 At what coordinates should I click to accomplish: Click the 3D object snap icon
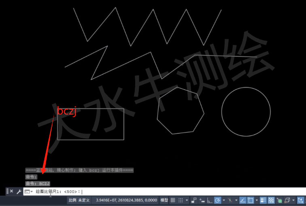pyautogui.click(x=287, y=200)
